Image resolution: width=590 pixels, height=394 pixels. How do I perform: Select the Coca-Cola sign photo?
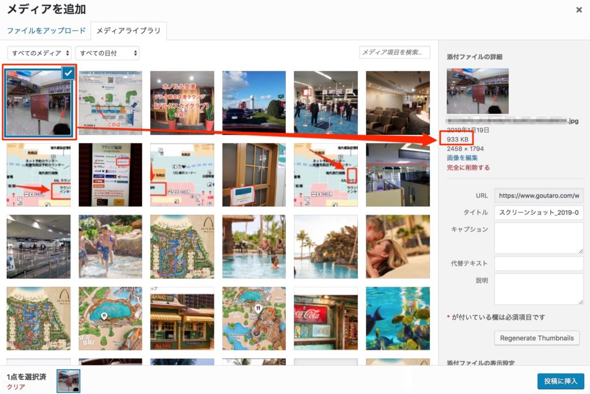(x=326, y=319)
